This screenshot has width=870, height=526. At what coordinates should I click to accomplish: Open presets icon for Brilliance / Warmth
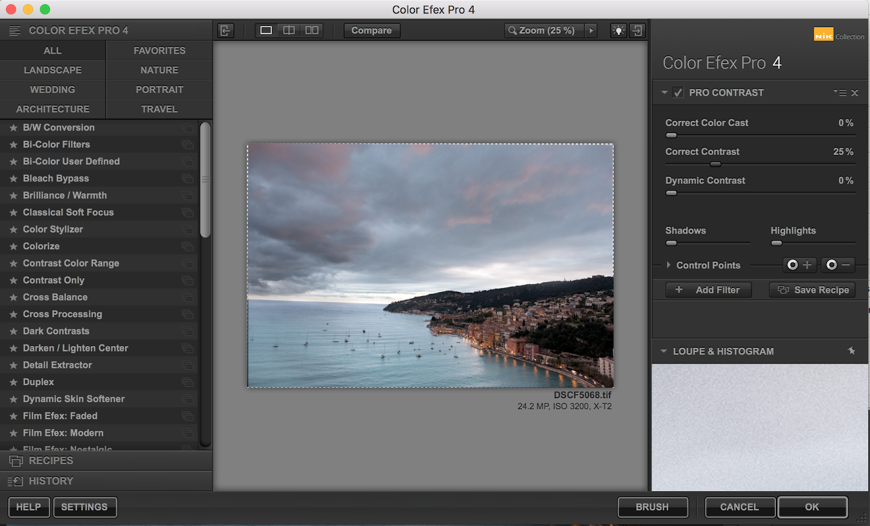coord(188,196)
